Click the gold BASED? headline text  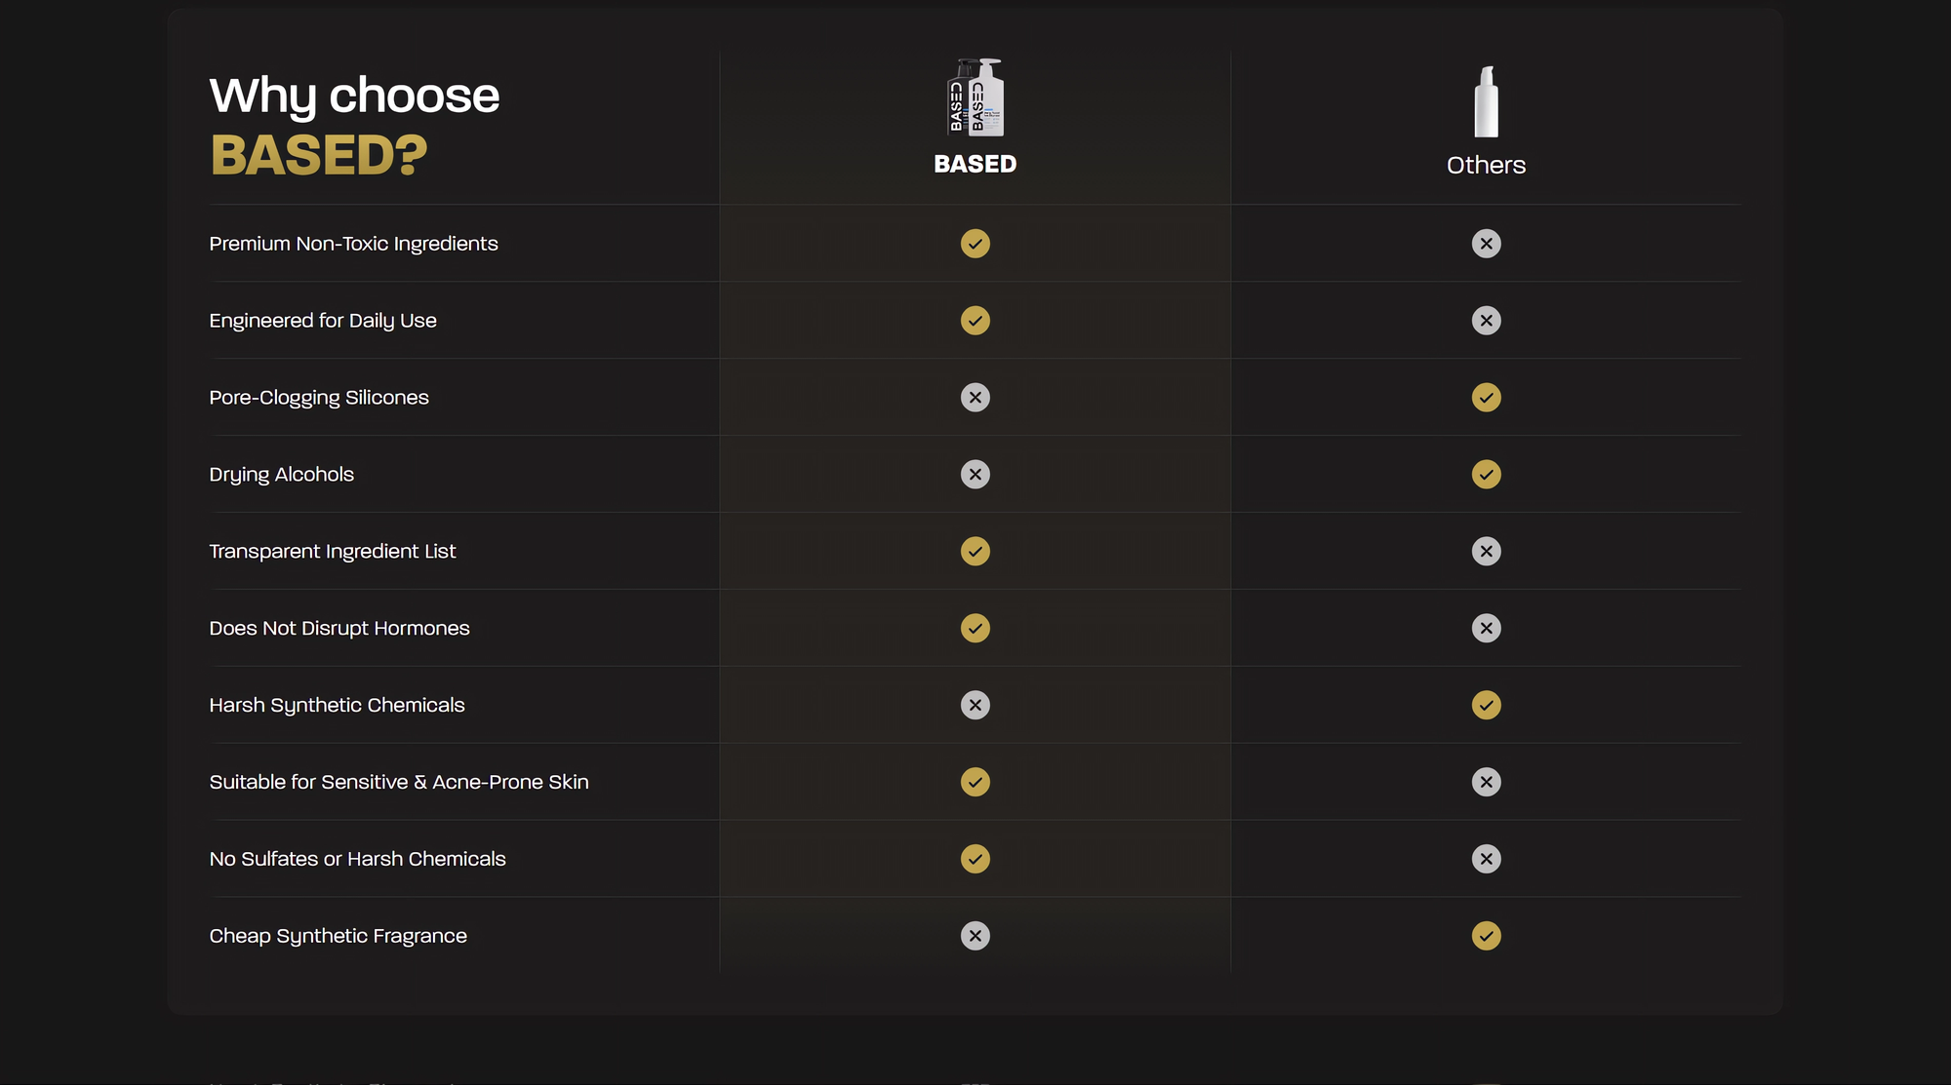(x=319, y=155)
